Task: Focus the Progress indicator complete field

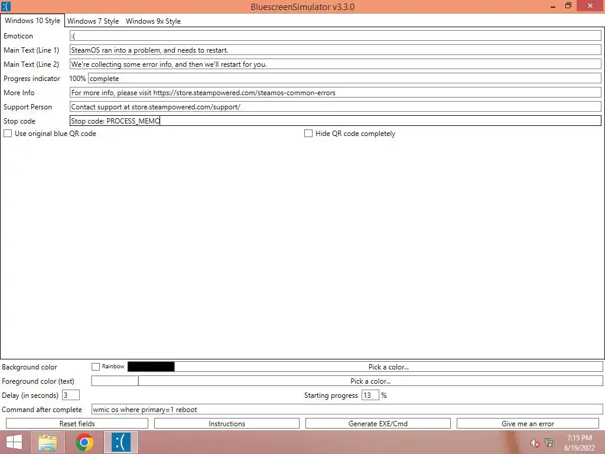Action: point(344,79)
